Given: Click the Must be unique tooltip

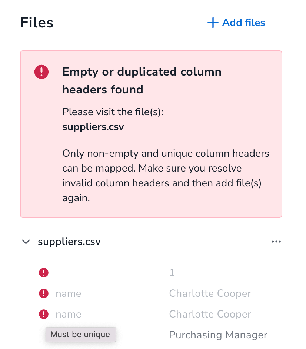Looking at the screenshot, I should (x=80, y=334).
